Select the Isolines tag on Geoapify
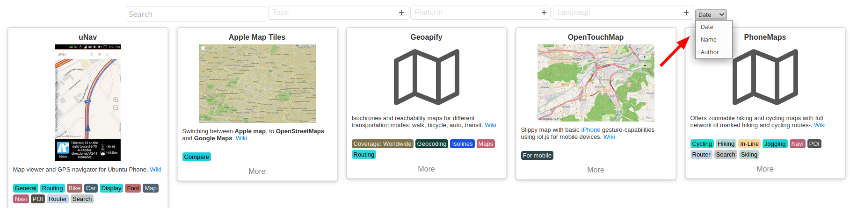Screen dimensions: 850x208 coord(462,144)
